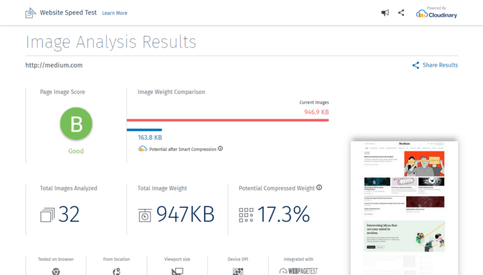
Task: Click the globe icon under From location
Action: 117,271
